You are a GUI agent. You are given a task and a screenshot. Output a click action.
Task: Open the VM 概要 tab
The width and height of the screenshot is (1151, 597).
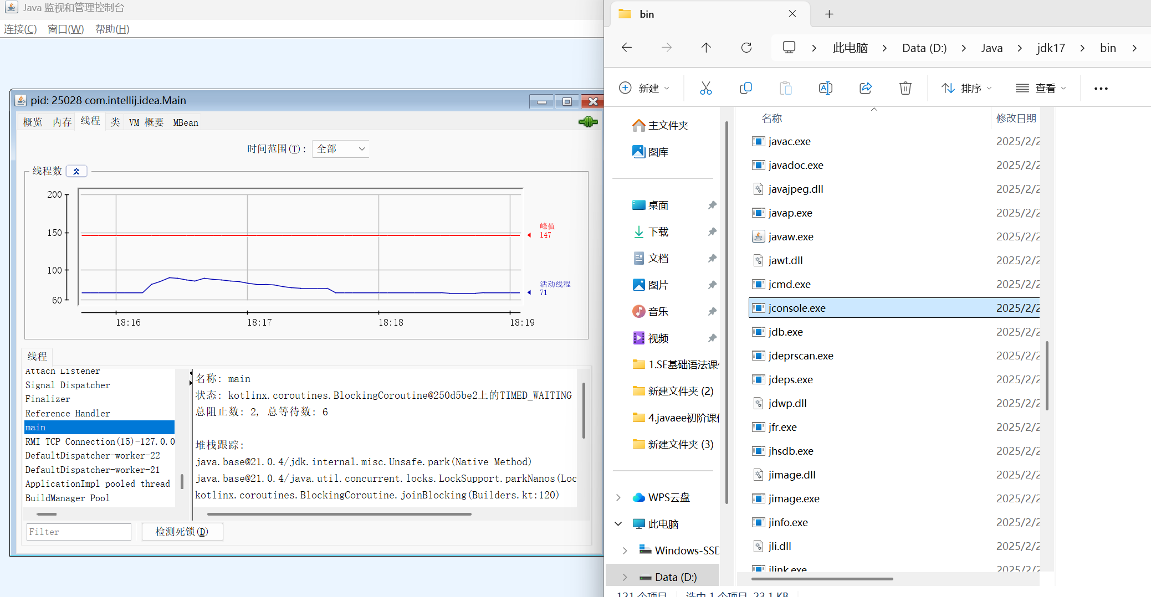146,122
